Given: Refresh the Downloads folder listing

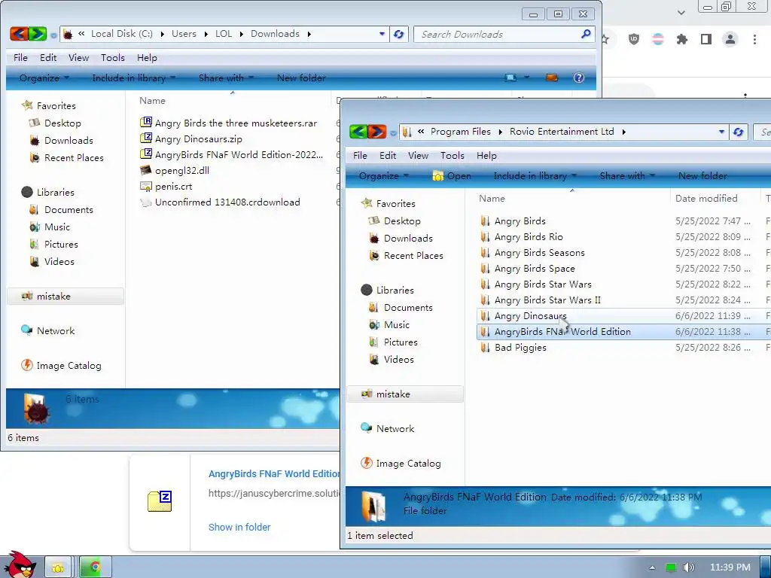Looking at the screenshot, I should (399, 34).
